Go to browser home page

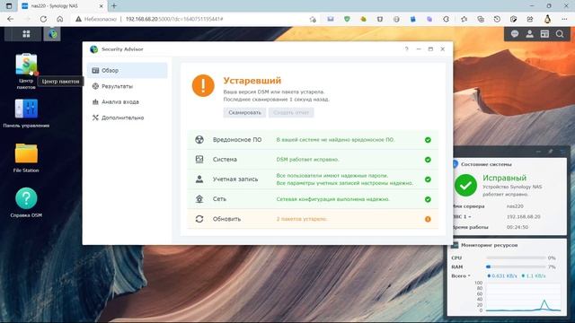click(x=60, y=19)
